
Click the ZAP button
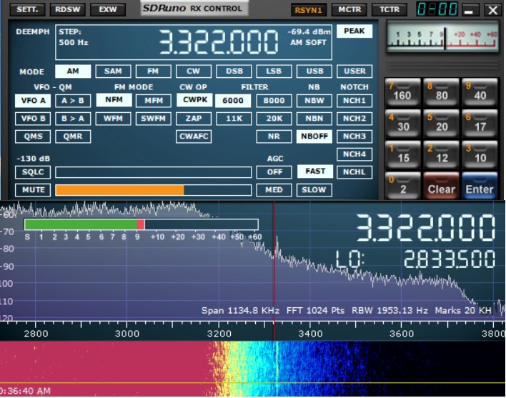coord(194,119)
